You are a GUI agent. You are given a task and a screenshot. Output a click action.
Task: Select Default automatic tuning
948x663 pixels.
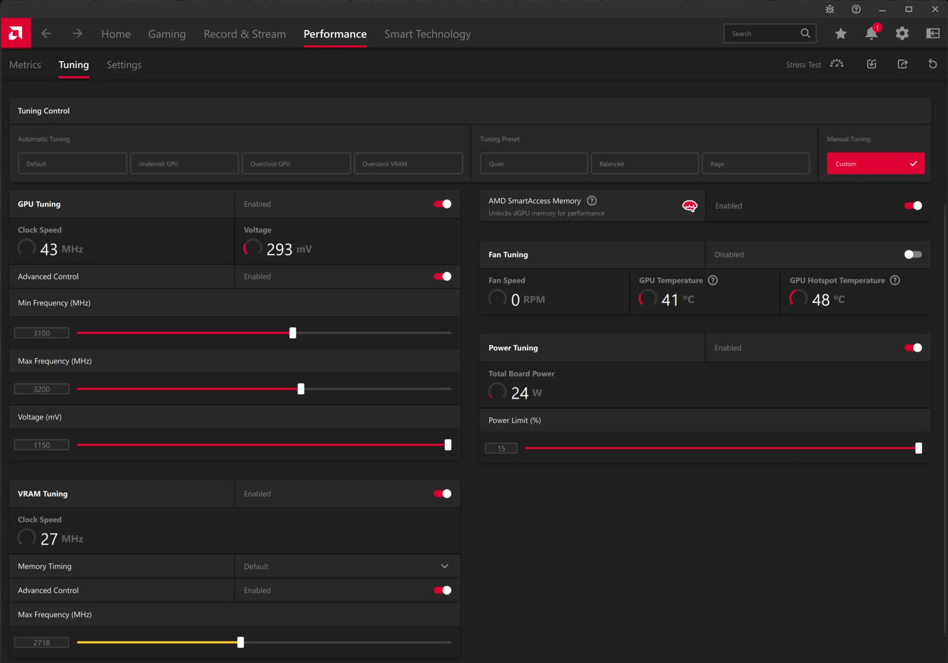72,163
